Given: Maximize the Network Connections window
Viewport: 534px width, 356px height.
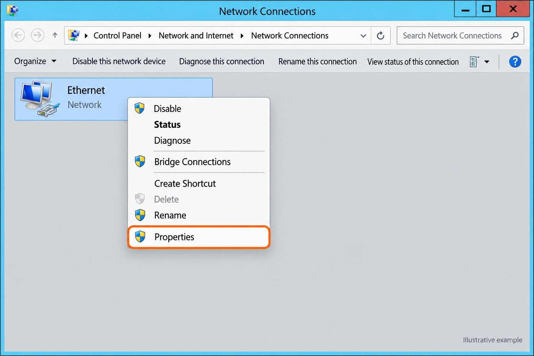Looking at the screenshot, I should coord(486,9).
